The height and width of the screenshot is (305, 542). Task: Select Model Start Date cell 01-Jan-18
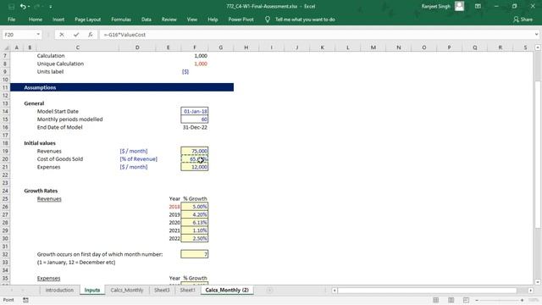(x=194, y=111)
